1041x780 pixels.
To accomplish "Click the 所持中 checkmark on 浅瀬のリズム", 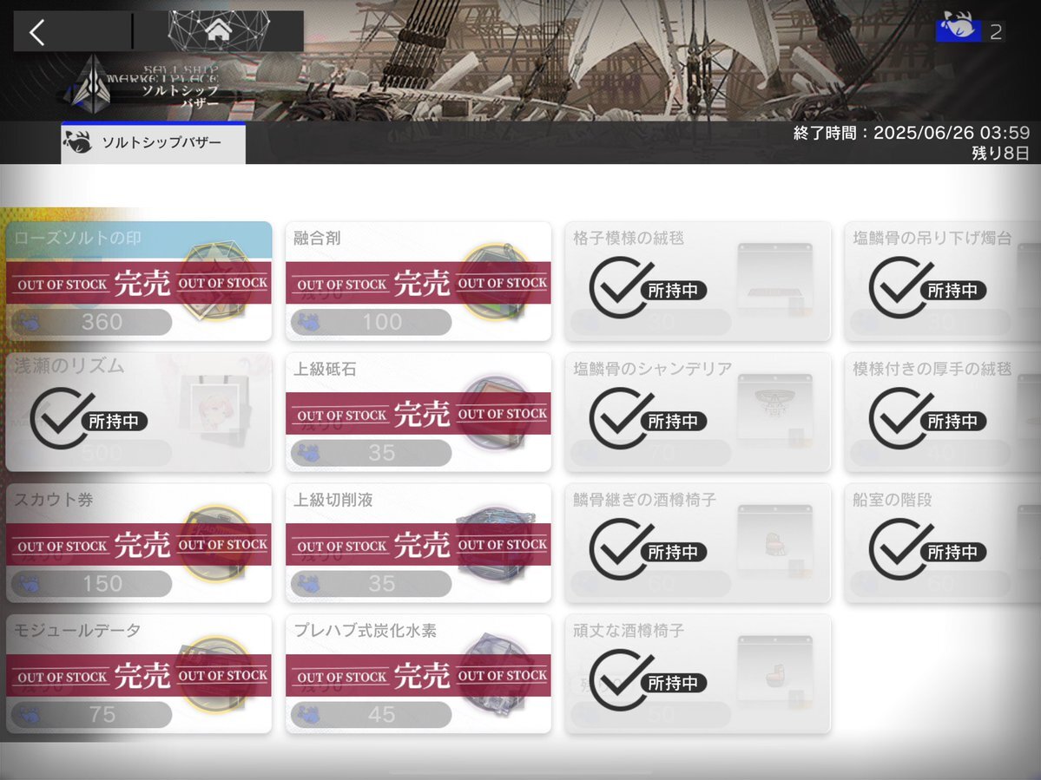I will [89, 418].
